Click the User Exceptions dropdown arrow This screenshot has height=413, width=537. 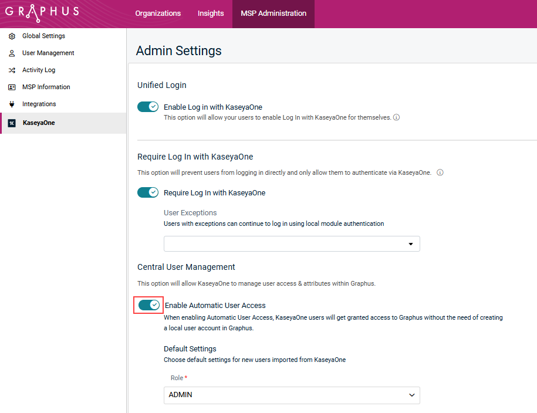point(411,244)
